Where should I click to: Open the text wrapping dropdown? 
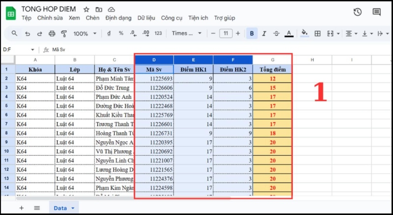383,33
